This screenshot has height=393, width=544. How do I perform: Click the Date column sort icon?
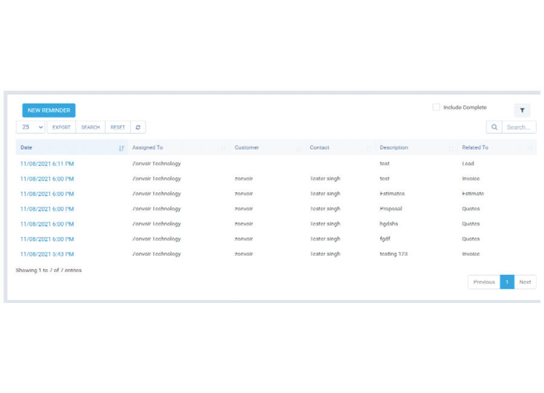pos(121,148)
